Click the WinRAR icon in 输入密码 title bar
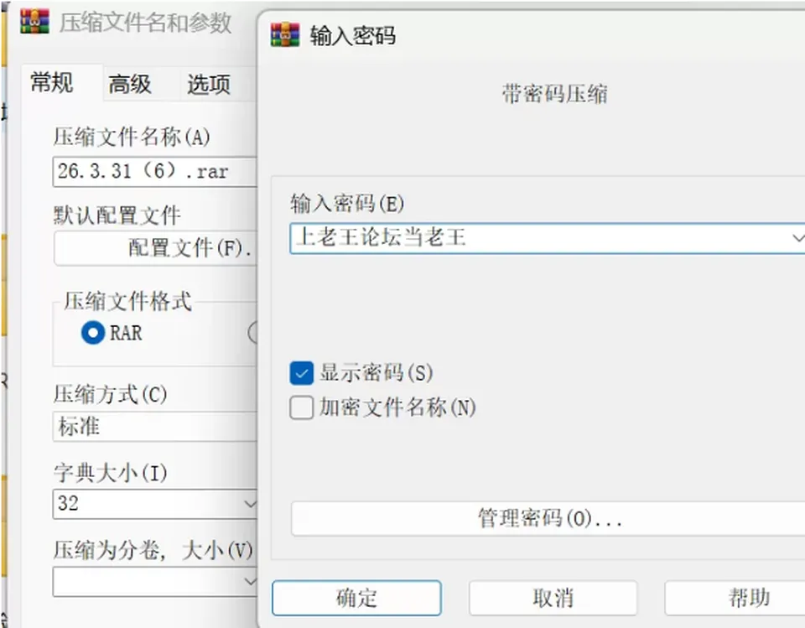Viewport: 805px width, 628px height. pyautogui.click(x=285, y=35)
